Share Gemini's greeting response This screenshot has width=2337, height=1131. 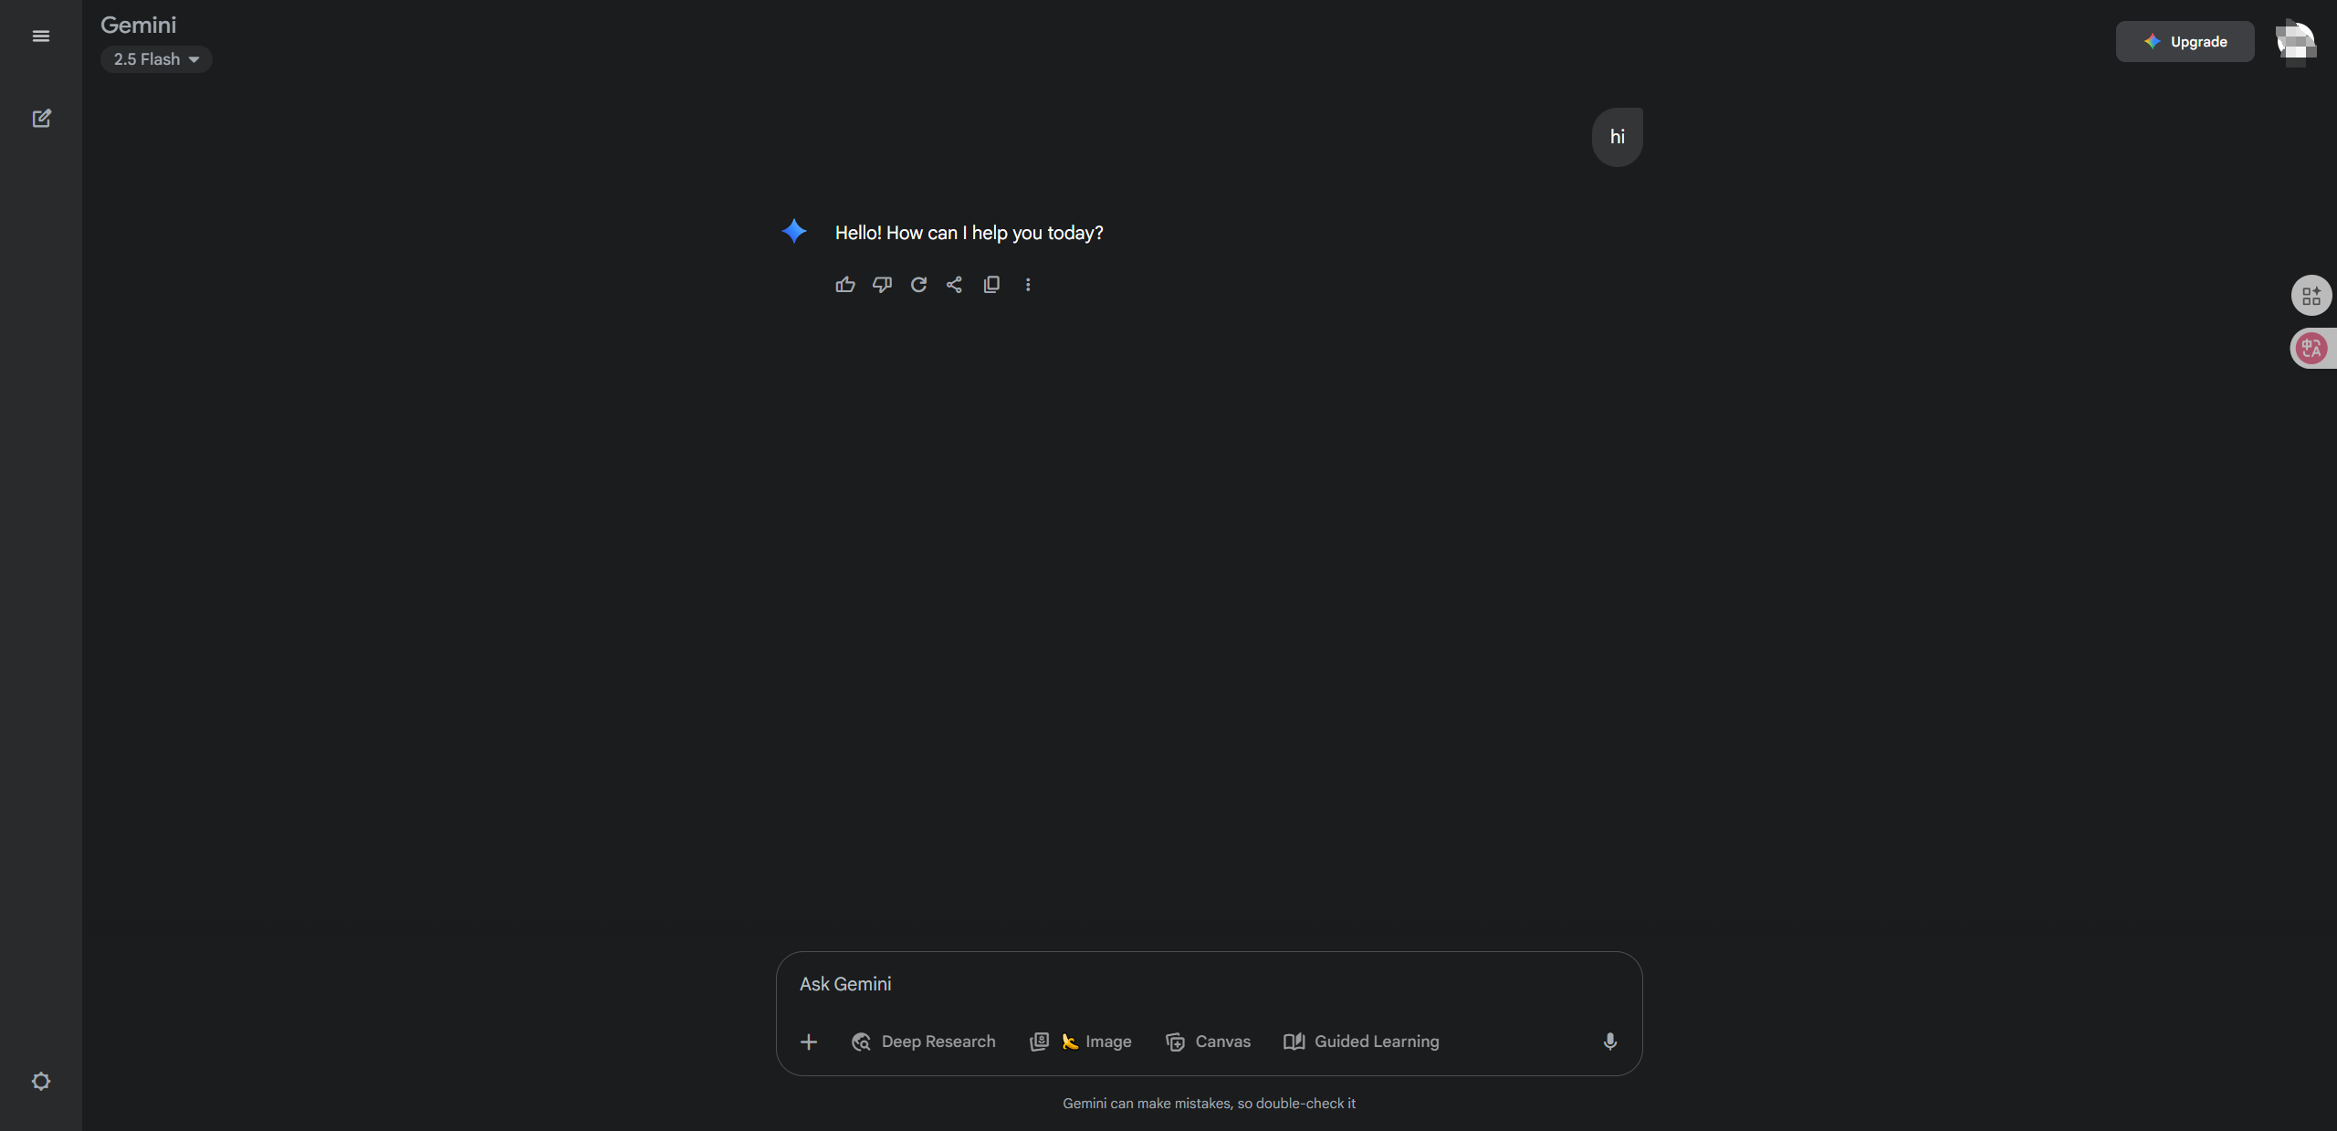tap(953, 285)
